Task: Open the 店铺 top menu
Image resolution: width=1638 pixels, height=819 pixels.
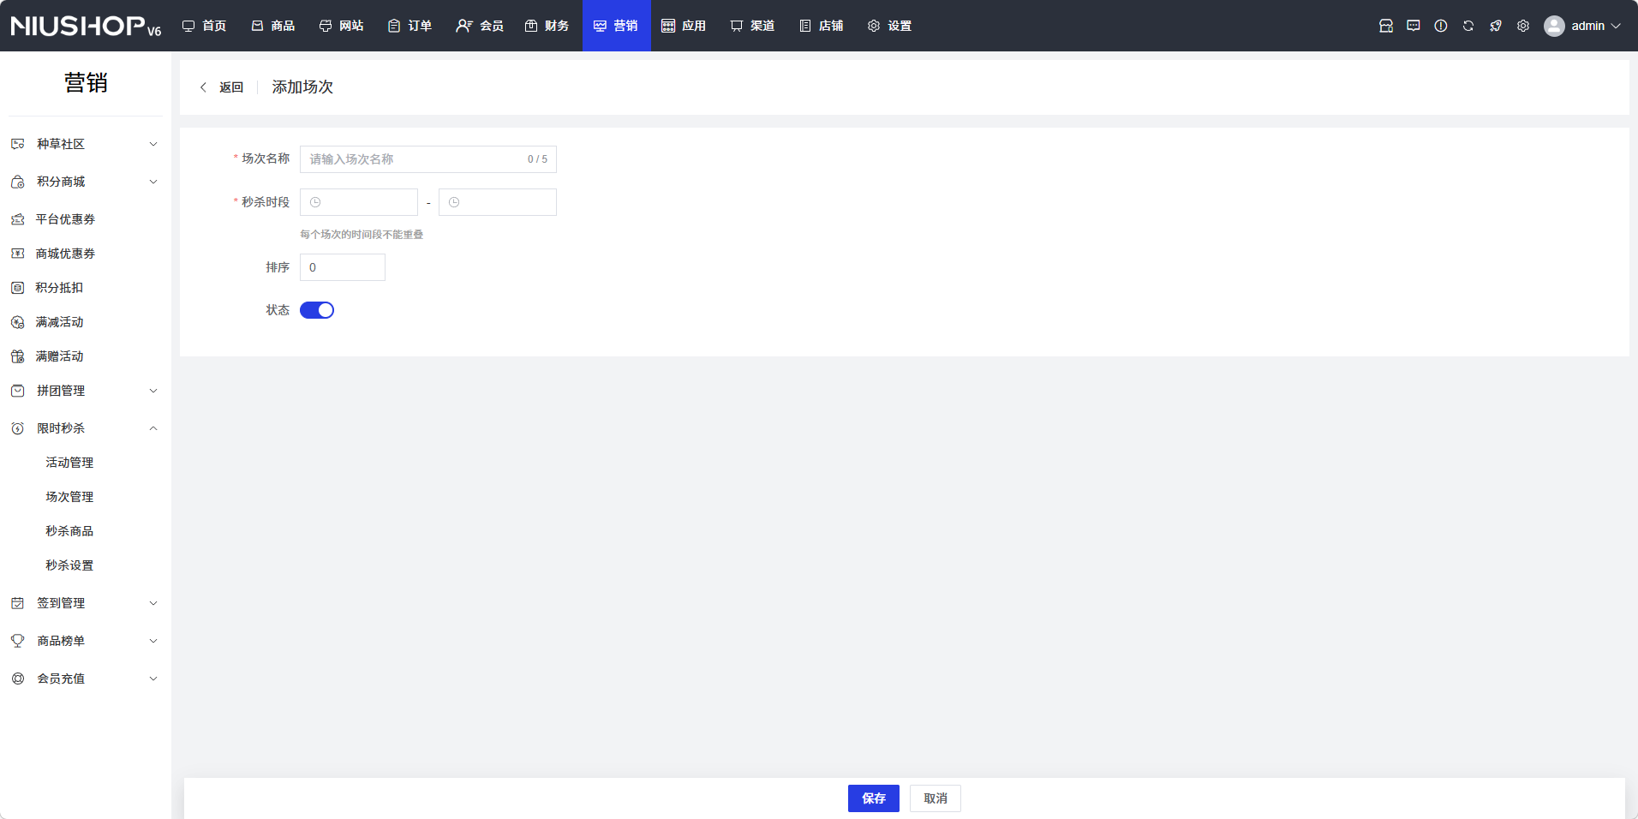Action: click(822, 26)
